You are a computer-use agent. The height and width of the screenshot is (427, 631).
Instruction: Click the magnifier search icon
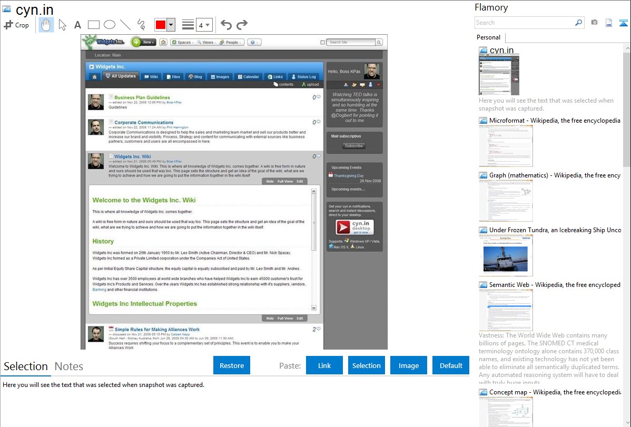pos(578,23)
